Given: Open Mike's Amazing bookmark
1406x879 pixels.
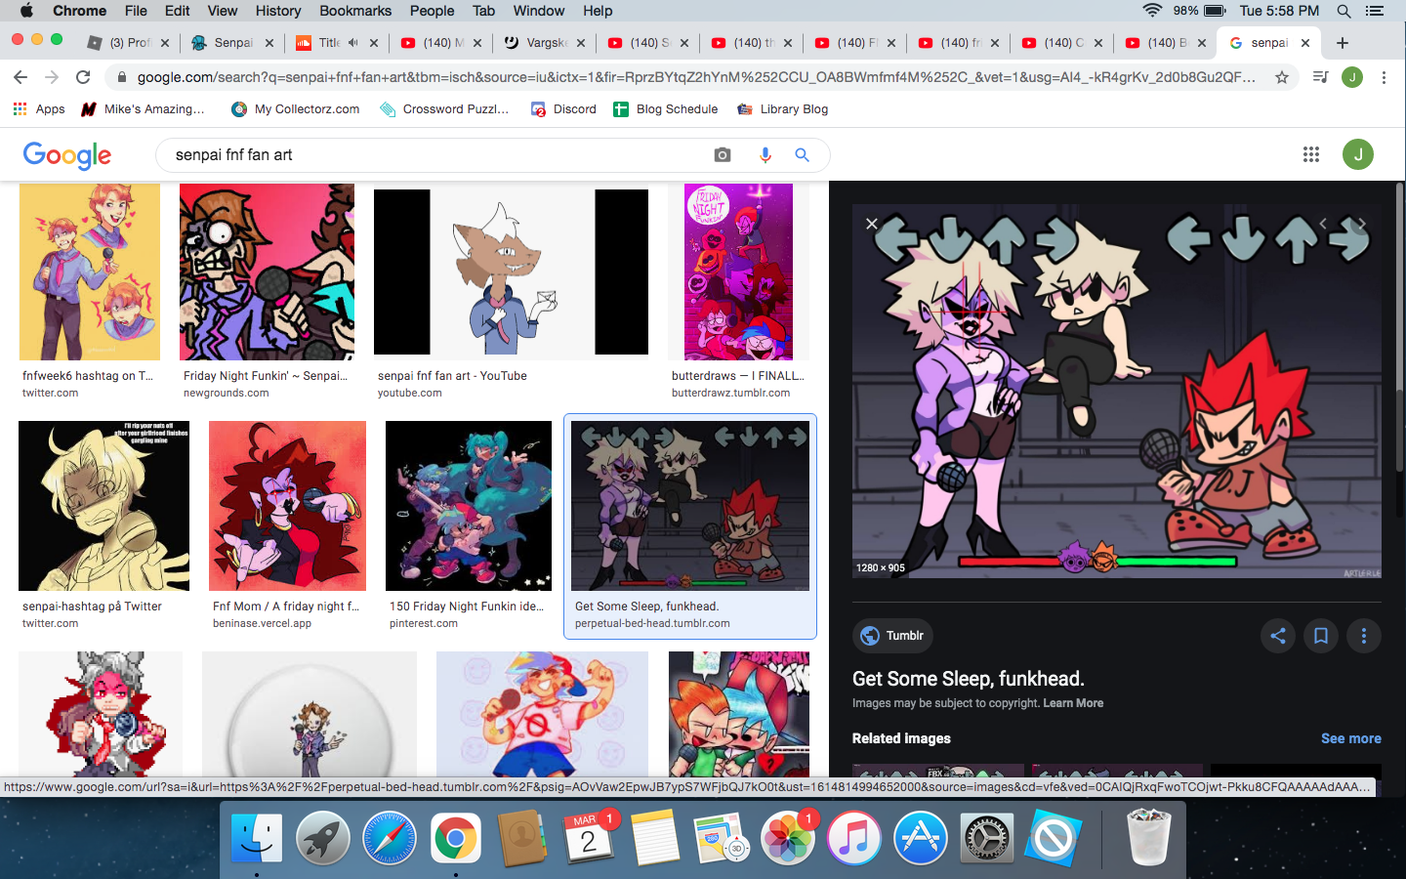Looking at the screenshot, I should [143, 109].
